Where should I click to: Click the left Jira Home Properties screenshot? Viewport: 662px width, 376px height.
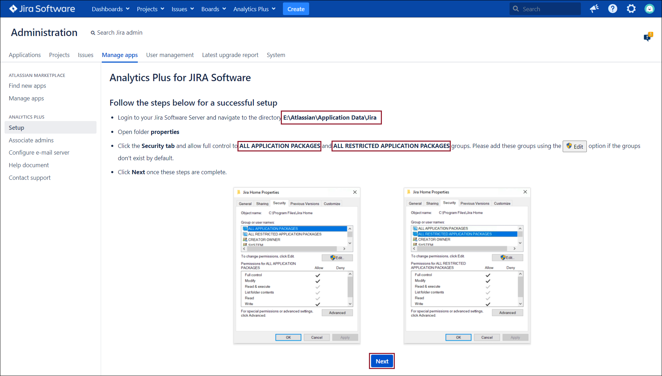pyautogui.click(x=297, y=266)
